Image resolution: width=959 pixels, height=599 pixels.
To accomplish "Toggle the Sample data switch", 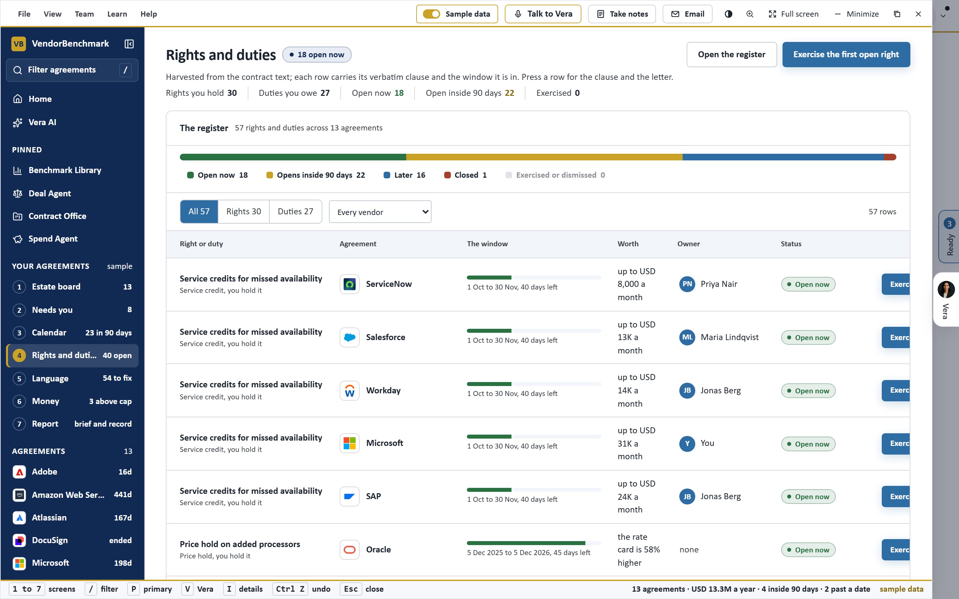I will (x=431, y=14).
